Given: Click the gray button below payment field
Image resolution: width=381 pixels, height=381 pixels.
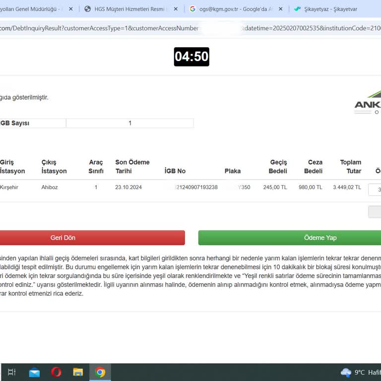Looking at the screenshot, I should click(x=375, y=212).
